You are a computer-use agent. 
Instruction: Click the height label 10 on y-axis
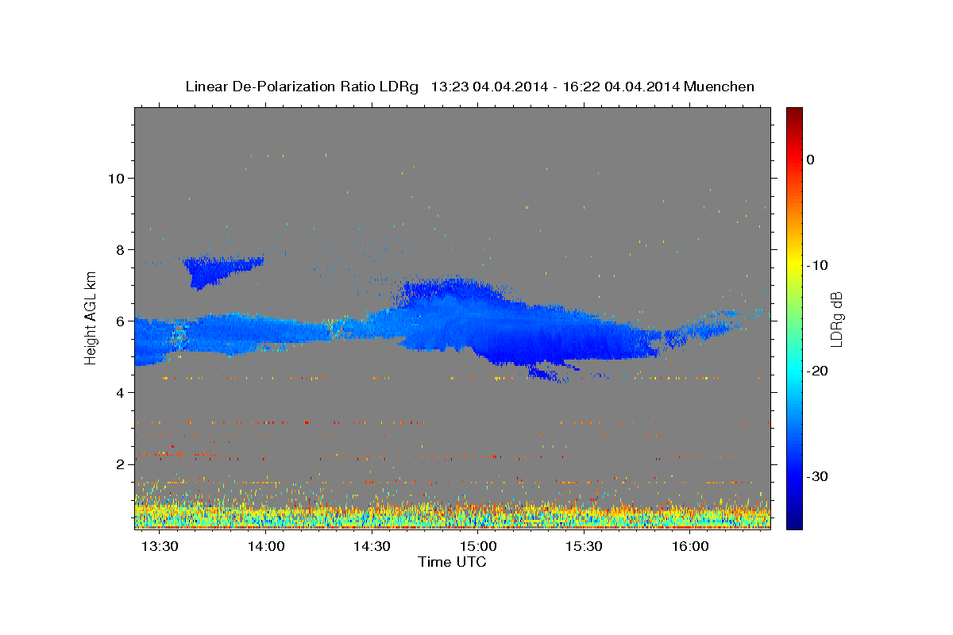pos(115,178)
